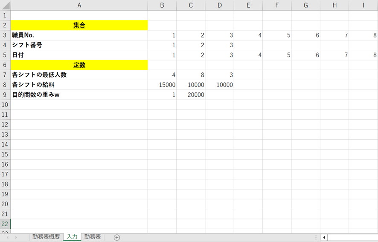Click the yellow 集合 heading cell
The image size is (378, 242).
(x=79, y=26)
